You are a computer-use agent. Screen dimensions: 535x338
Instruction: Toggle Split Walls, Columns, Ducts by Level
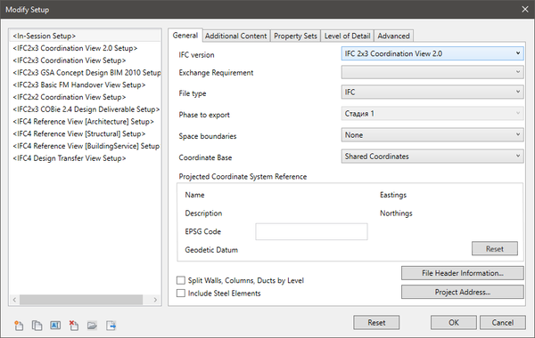(181, 280)
